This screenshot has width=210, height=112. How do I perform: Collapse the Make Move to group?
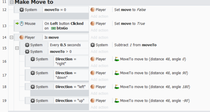12,2
